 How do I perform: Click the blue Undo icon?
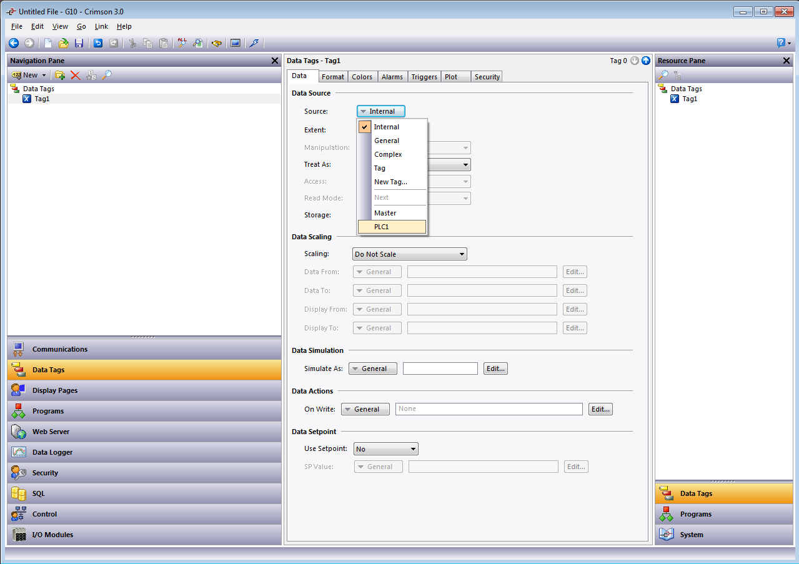[98, 43]
